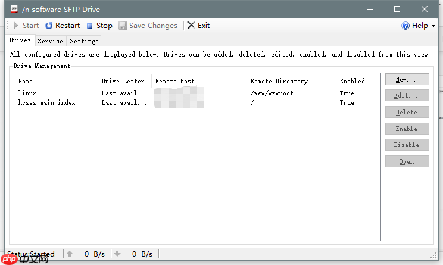443x265 pixels.
Task: Click the window resize grip in corner
Action: tap(433, 255)
